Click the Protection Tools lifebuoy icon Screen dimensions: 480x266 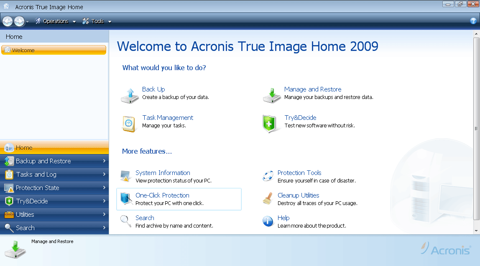(268, 176)
